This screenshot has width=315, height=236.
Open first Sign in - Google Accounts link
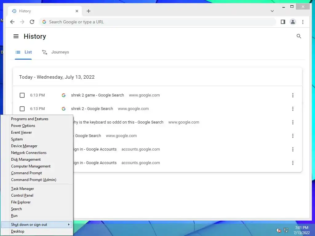pyautogui.click(x=95, y=149)
